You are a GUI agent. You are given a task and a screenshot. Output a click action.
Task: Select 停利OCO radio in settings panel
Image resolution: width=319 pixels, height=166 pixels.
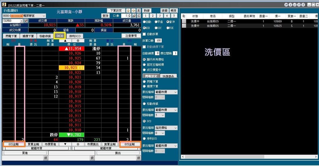[144, 139]
